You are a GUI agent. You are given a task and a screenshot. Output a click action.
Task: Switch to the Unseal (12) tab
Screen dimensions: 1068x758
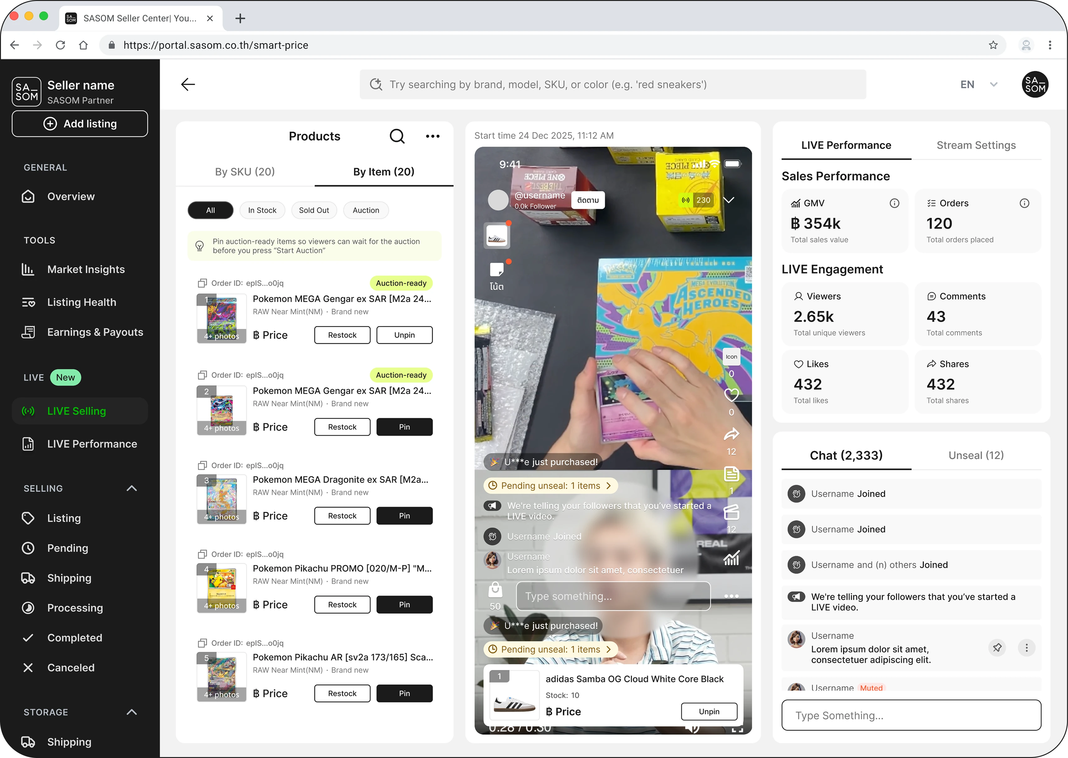pos(976,455)
